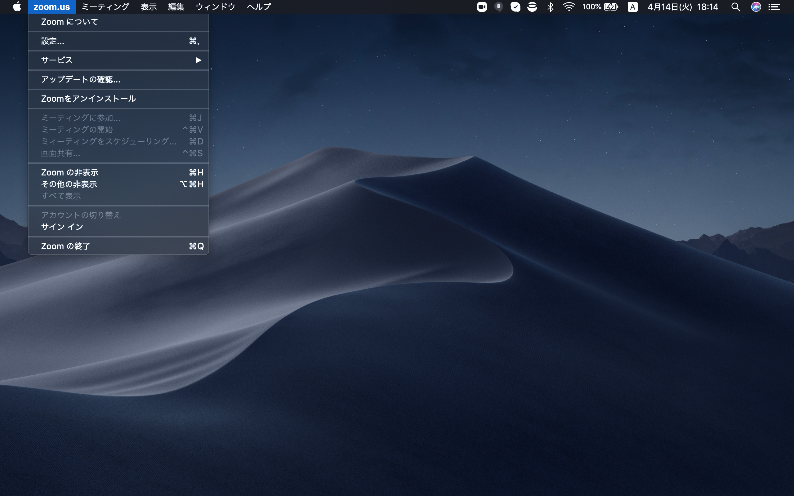Open 設定... from the menu
This screenshot has width=794, height=496.
[118, 41]
